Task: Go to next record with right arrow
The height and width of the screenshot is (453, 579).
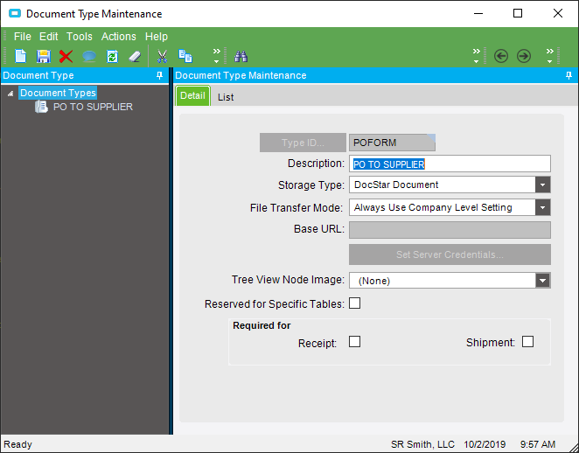Action: point(524,56)
